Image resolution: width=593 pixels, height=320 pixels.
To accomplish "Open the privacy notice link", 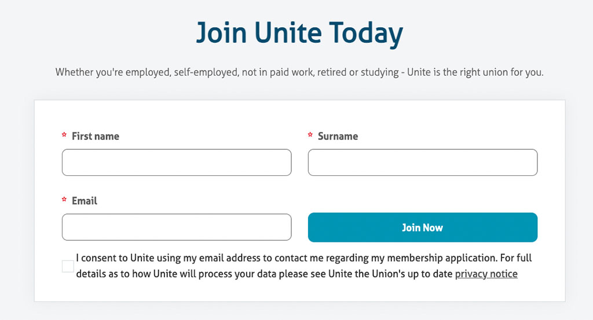I will [x=486, y=274].
